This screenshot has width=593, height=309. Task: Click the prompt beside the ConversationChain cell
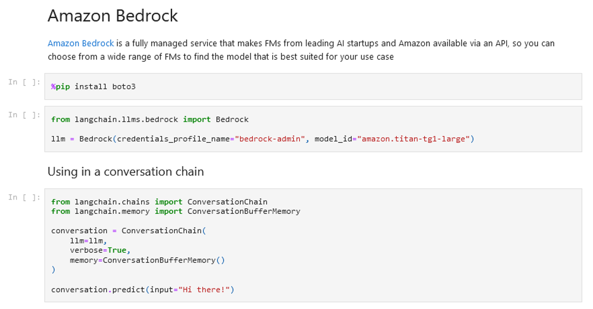click(24, 197)
